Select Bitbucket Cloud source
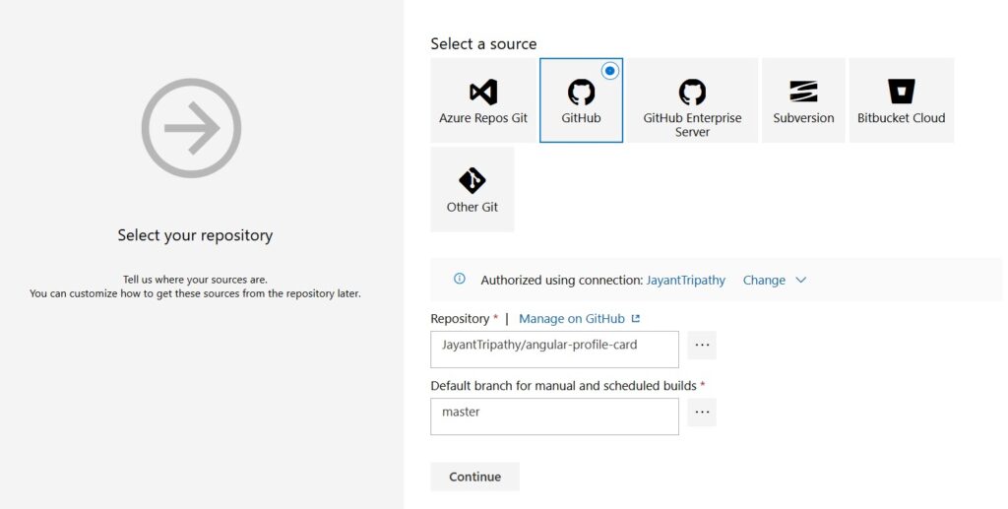The width and height of the screenshot is (1008, 509). pos(902,100)
